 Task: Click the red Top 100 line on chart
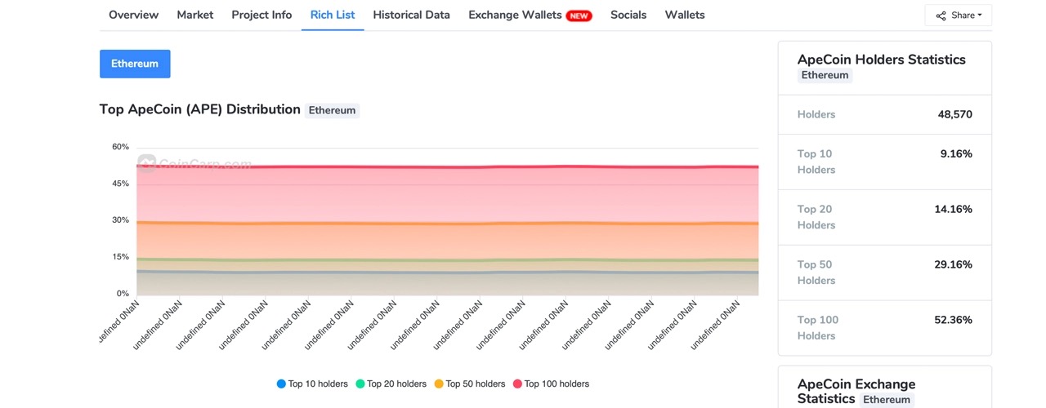448,166
